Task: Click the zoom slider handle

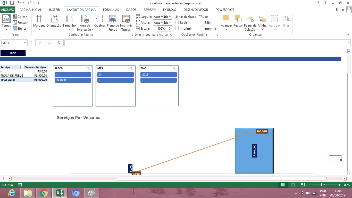Action: pyautogui.click(x=322, y=185)
